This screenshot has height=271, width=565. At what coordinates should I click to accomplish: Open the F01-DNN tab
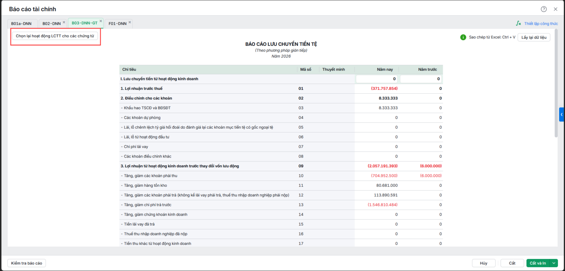118,24
